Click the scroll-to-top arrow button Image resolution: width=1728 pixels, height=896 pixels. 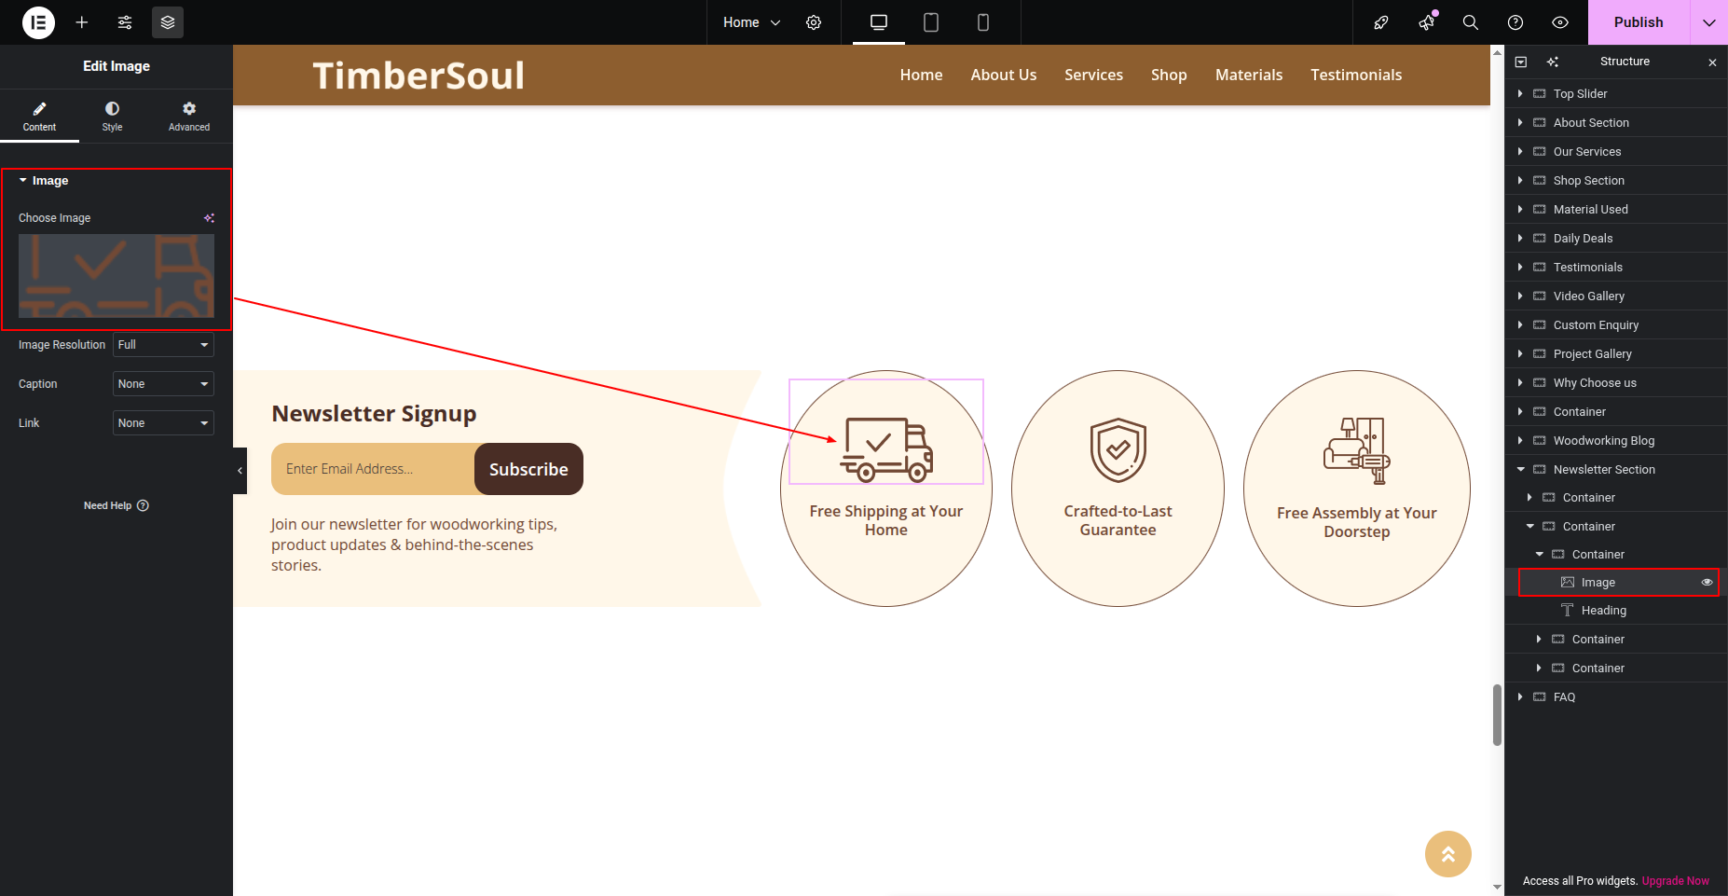1447,854
